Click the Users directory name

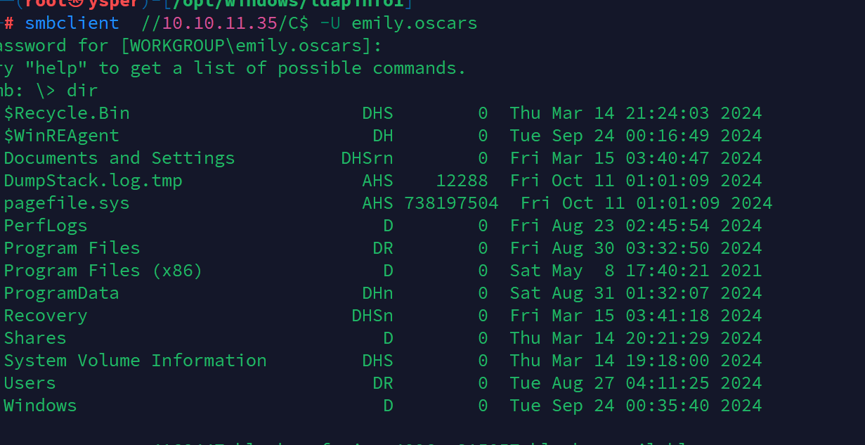pos(30,383)
